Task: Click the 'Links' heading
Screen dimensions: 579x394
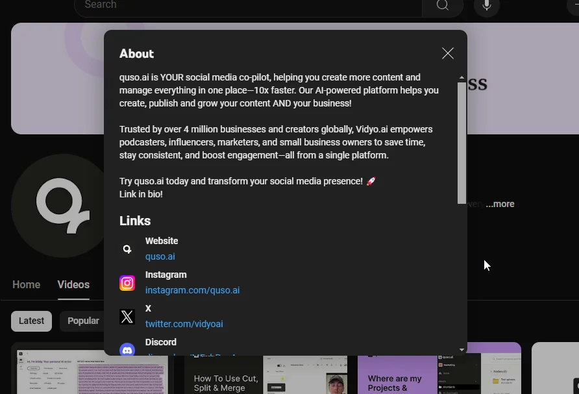Action: (135, 221)
